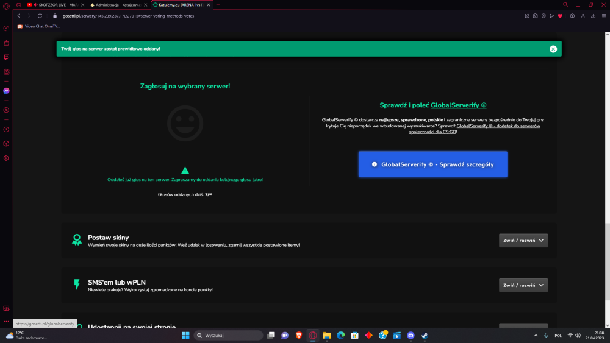
Task: Open the weather widget on taskbar
Action: [x=26, y=335]
